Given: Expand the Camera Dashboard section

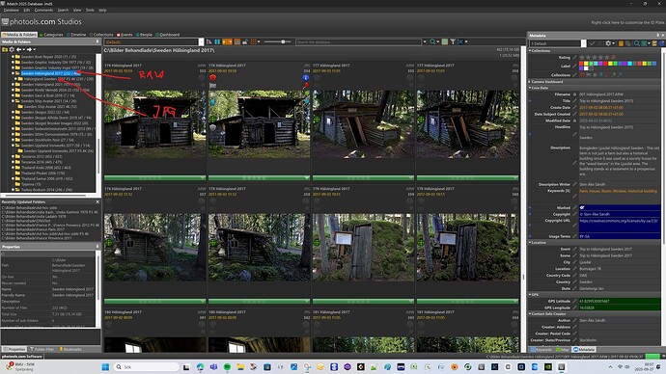Looking at the screenshot, I should (547, 81).
